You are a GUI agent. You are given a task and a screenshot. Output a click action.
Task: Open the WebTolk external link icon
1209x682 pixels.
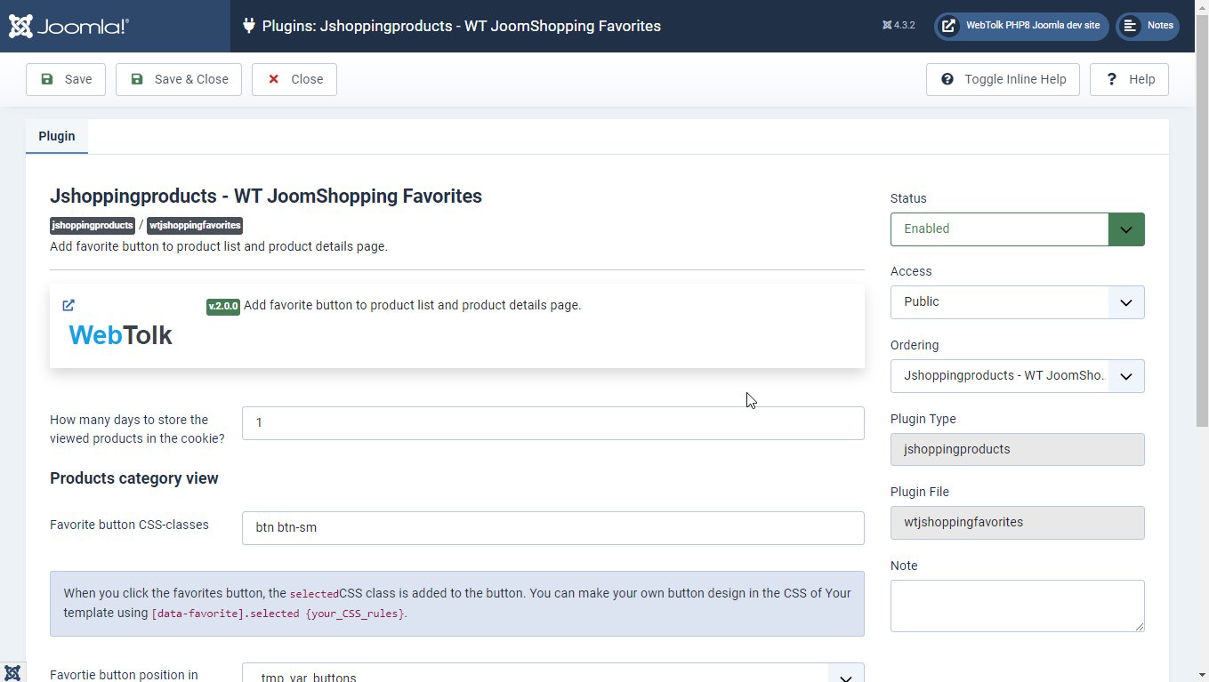69,305
